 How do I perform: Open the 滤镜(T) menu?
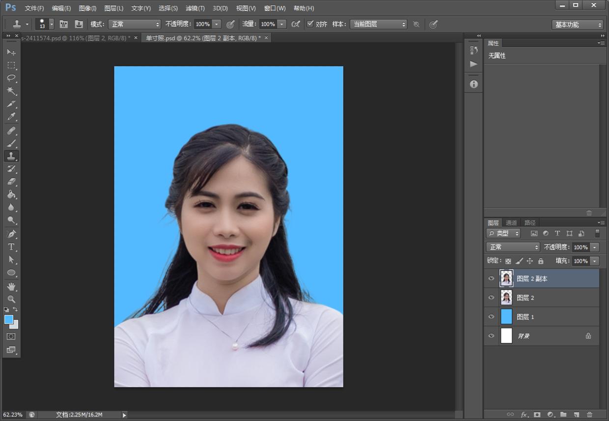[x=195, y=8]
